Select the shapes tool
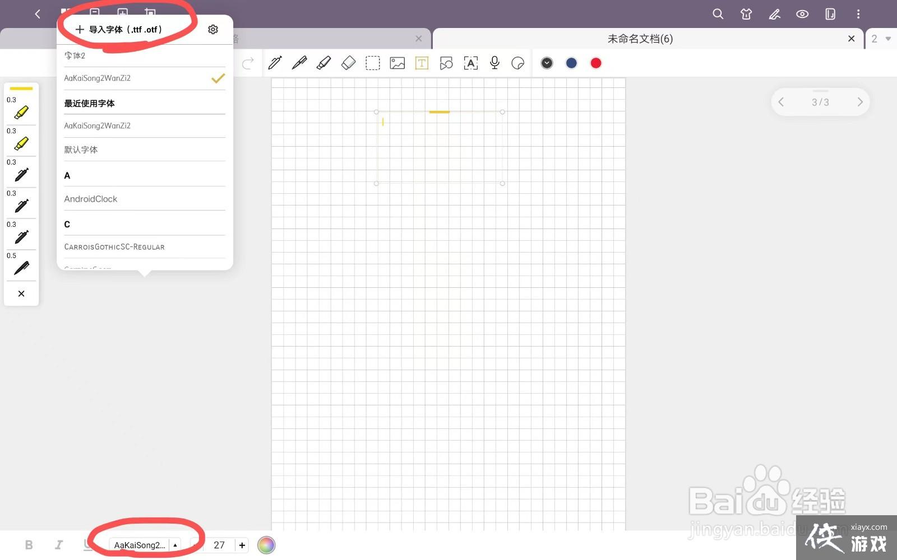 [x=446, y=63]
